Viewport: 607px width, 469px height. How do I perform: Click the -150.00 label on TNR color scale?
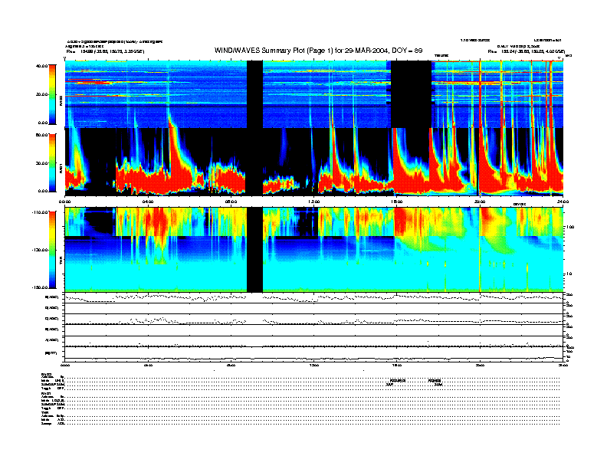pyautogui.click(x=35, y=287)
